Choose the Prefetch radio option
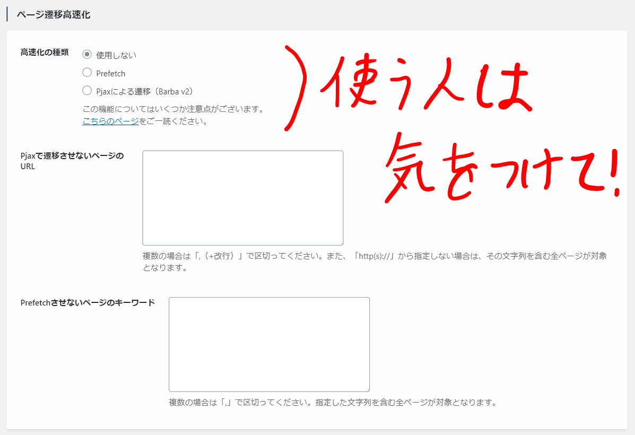635x435 pixels. [x=87, y=73]
